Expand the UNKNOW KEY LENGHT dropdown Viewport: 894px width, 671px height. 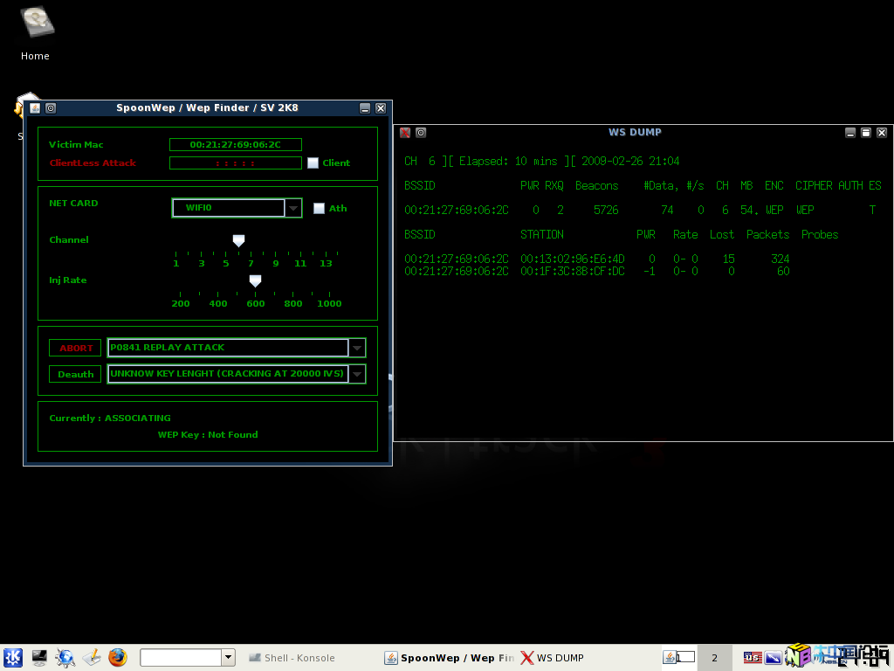(356, 374)
